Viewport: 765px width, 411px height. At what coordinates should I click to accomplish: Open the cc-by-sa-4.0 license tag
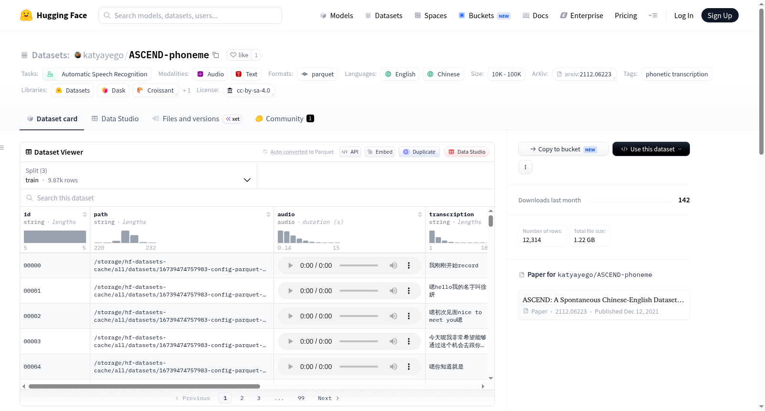(x=249, y=90)
